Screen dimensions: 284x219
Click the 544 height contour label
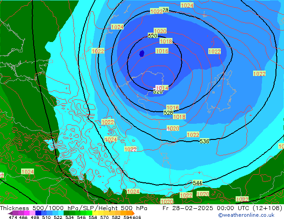click(x=198, y=183)
